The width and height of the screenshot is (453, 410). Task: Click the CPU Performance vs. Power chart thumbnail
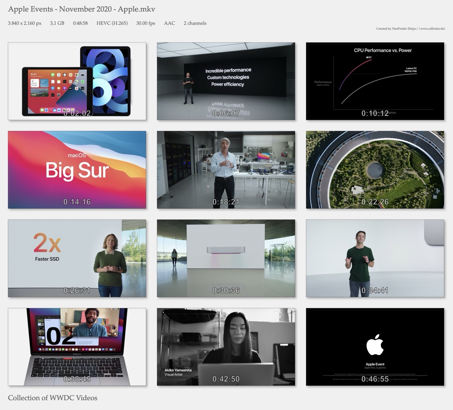click(375, 81)
